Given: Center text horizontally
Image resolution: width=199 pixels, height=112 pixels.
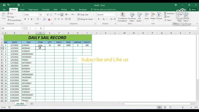Looking at the screenshot, I should [59, 19].
